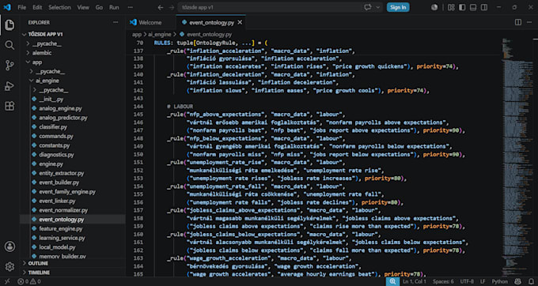
Task: Open the Accounts menu icon
Action: click(x=9, y=246)
